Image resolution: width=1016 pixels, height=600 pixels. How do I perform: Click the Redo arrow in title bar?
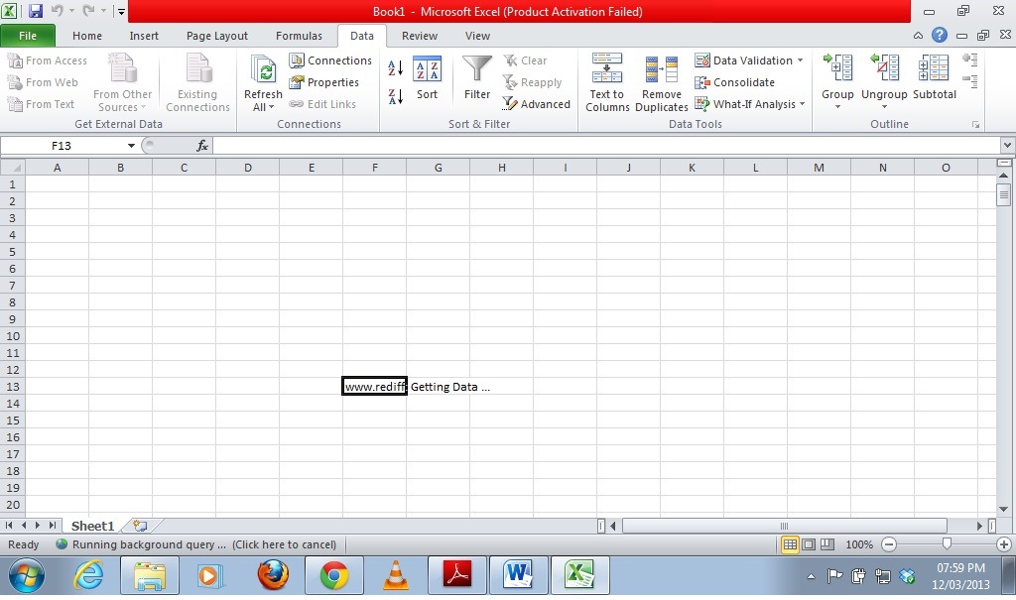[x=88, y=11]
